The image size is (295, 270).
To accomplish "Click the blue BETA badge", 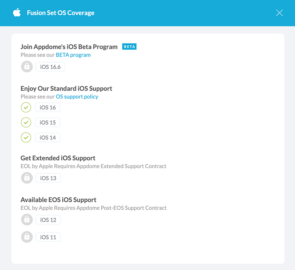I will point(129,47).
